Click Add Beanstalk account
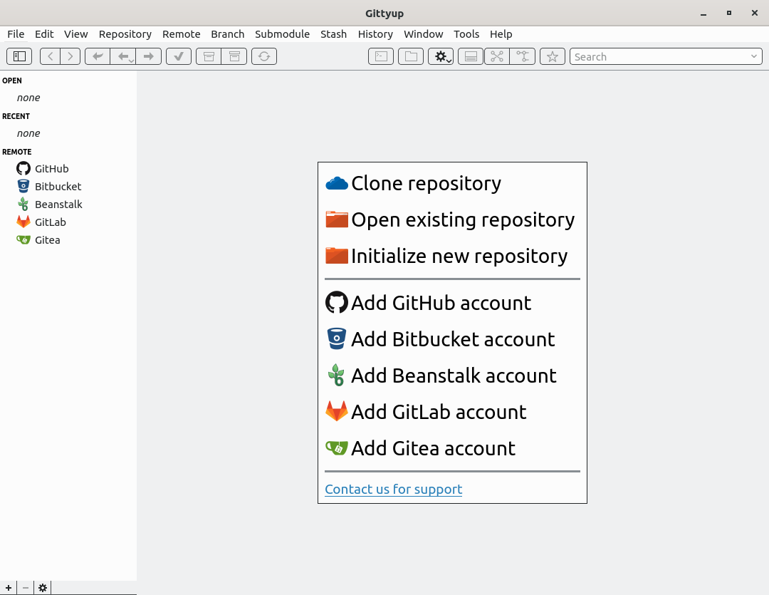The image size is (769, 595). [x=441, y=376]
